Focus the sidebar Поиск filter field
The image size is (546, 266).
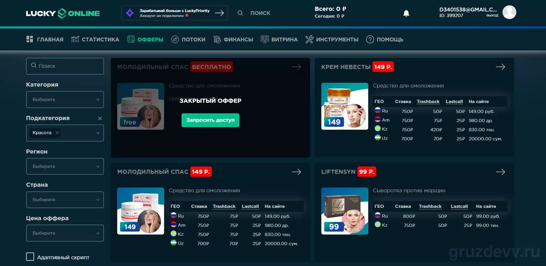point(65,66)
